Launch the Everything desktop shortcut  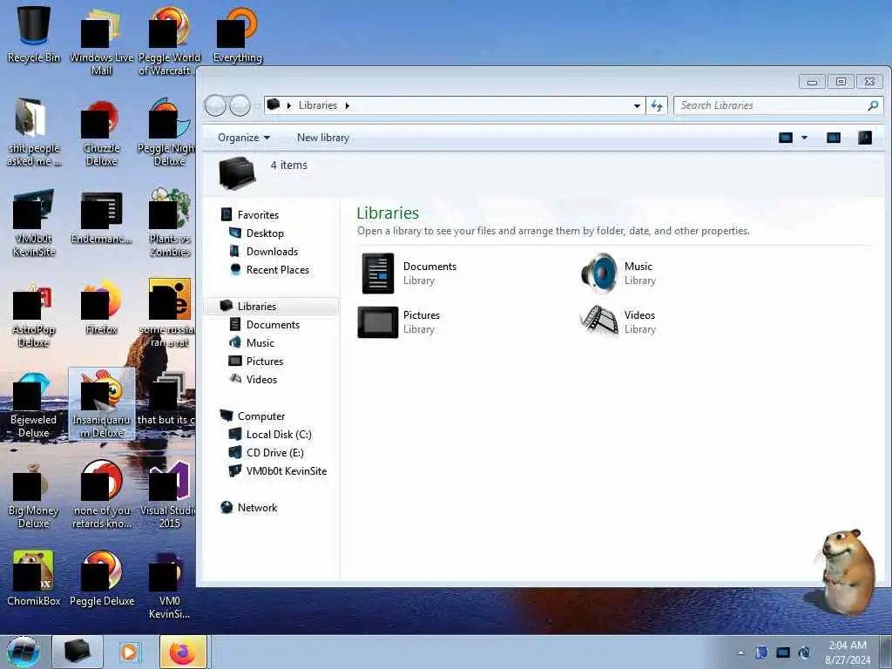[237, 35]
